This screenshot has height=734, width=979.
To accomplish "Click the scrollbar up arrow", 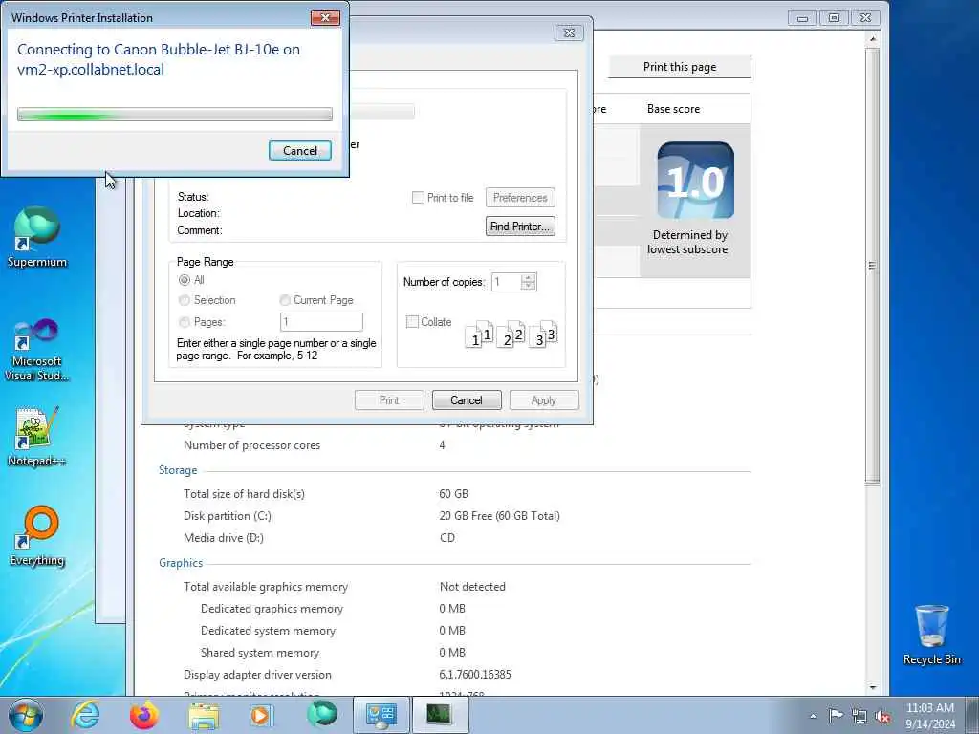I will pyautogui.click(x=873, y=39).
